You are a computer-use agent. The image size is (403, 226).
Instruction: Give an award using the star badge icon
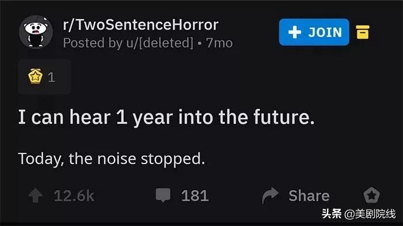(372, 195)
